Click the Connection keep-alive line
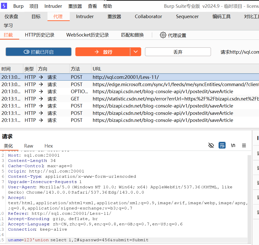Image resolution: width=259 pixels, height=245 pixels. 37,229
